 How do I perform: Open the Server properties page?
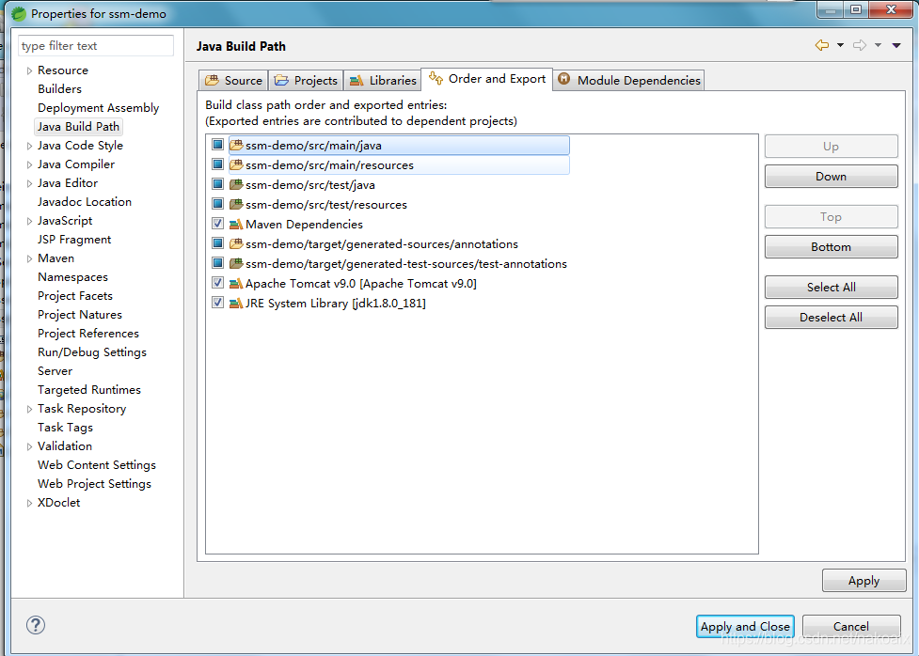click(x=55, y=370)
